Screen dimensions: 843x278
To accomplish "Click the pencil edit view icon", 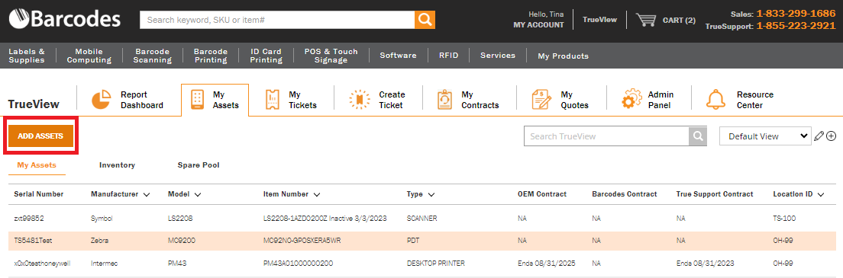I will [819, 136].
